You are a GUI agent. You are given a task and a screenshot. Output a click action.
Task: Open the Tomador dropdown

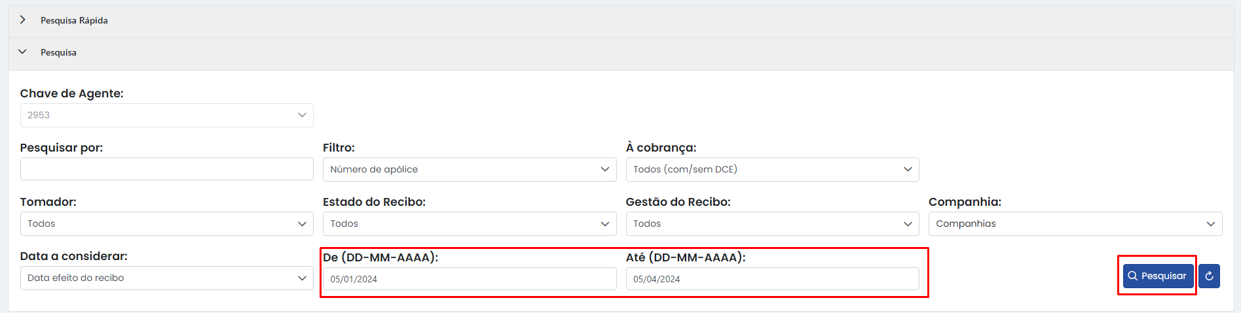coord(166,223)
